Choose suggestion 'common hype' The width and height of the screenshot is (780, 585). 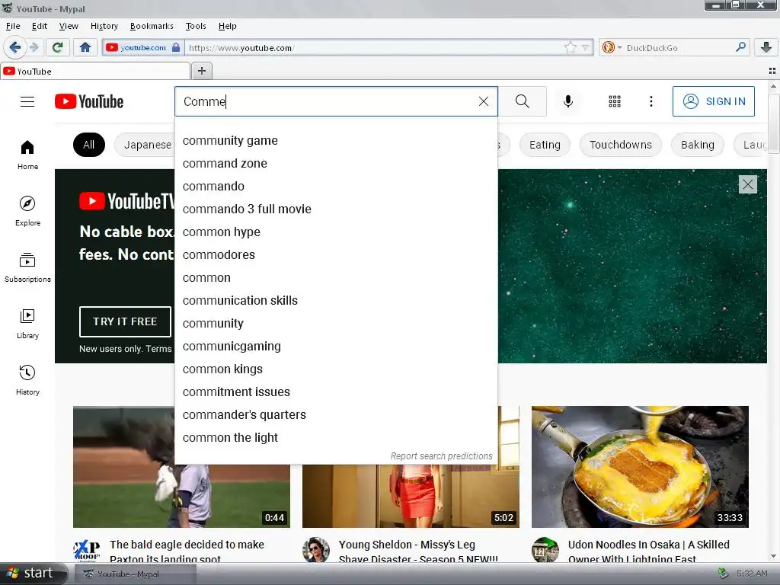click(336, 232)
